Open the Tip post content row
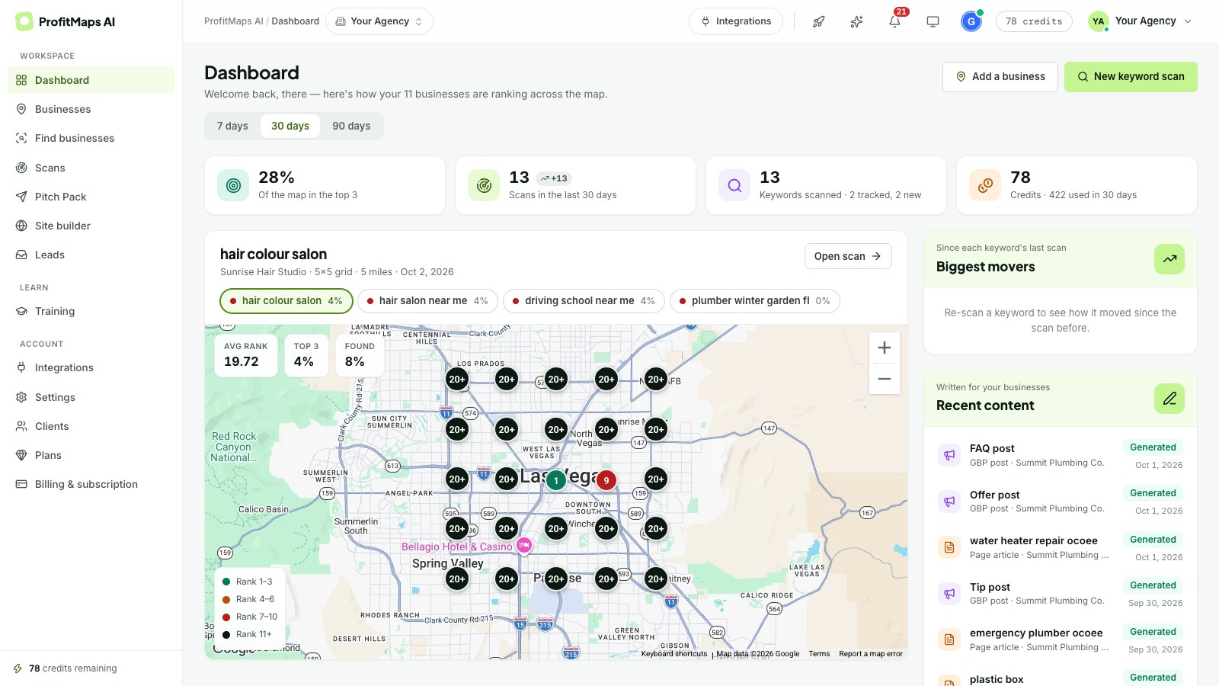 pyautogui.click(x=1060, y=593)
